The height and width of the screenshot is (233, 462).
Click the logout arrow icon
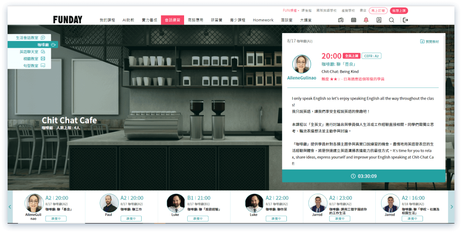click(x=405, y=20)
